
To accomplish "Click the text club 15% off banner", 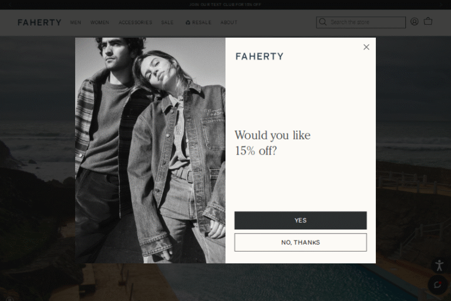I will click(225, 4).
